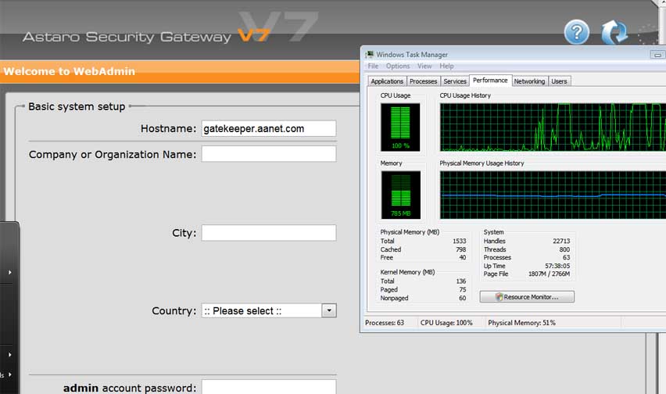Switch to the Processes tab
The width and height of the screenshot is (666, 394).
point(423,81)
